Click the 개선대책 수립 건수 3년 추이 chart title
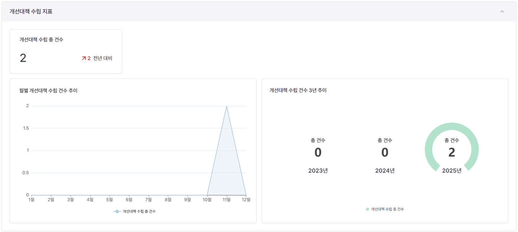The width and height of the screenshot is (518, 232). [298, 90]
